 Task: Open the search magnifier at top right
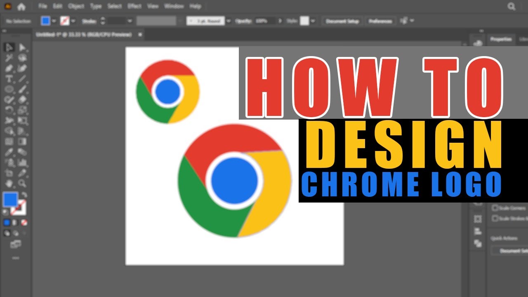(x=511, y=6)
